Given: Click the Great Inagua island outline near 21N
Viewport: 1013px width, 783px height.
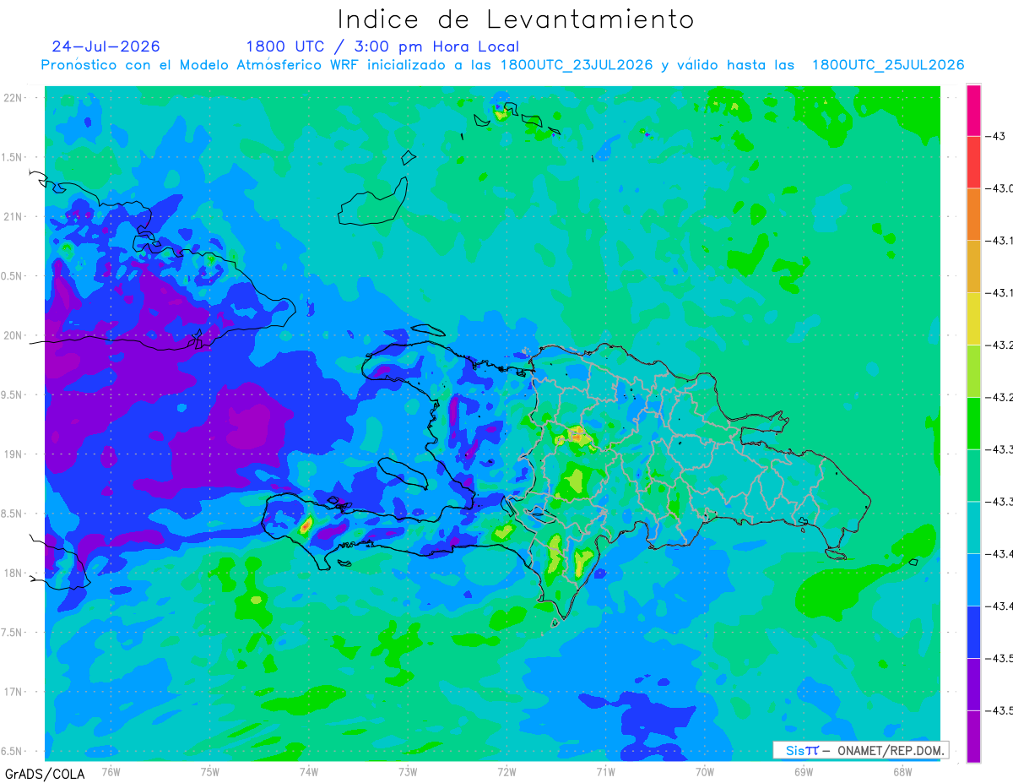Looking at the screenshot, I should (374, 202).
